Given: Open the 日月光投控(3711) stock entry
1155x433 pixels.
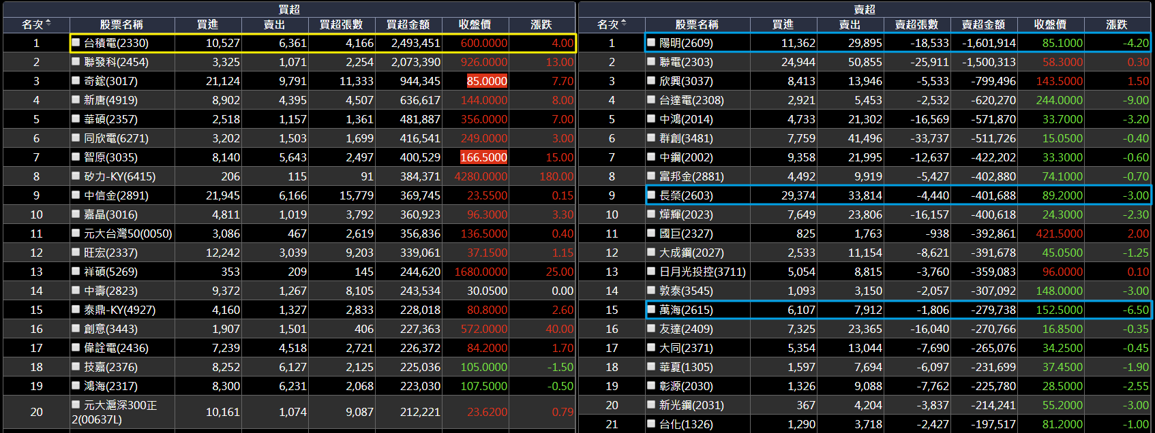Looking at the screenshot, I should 702,272.
